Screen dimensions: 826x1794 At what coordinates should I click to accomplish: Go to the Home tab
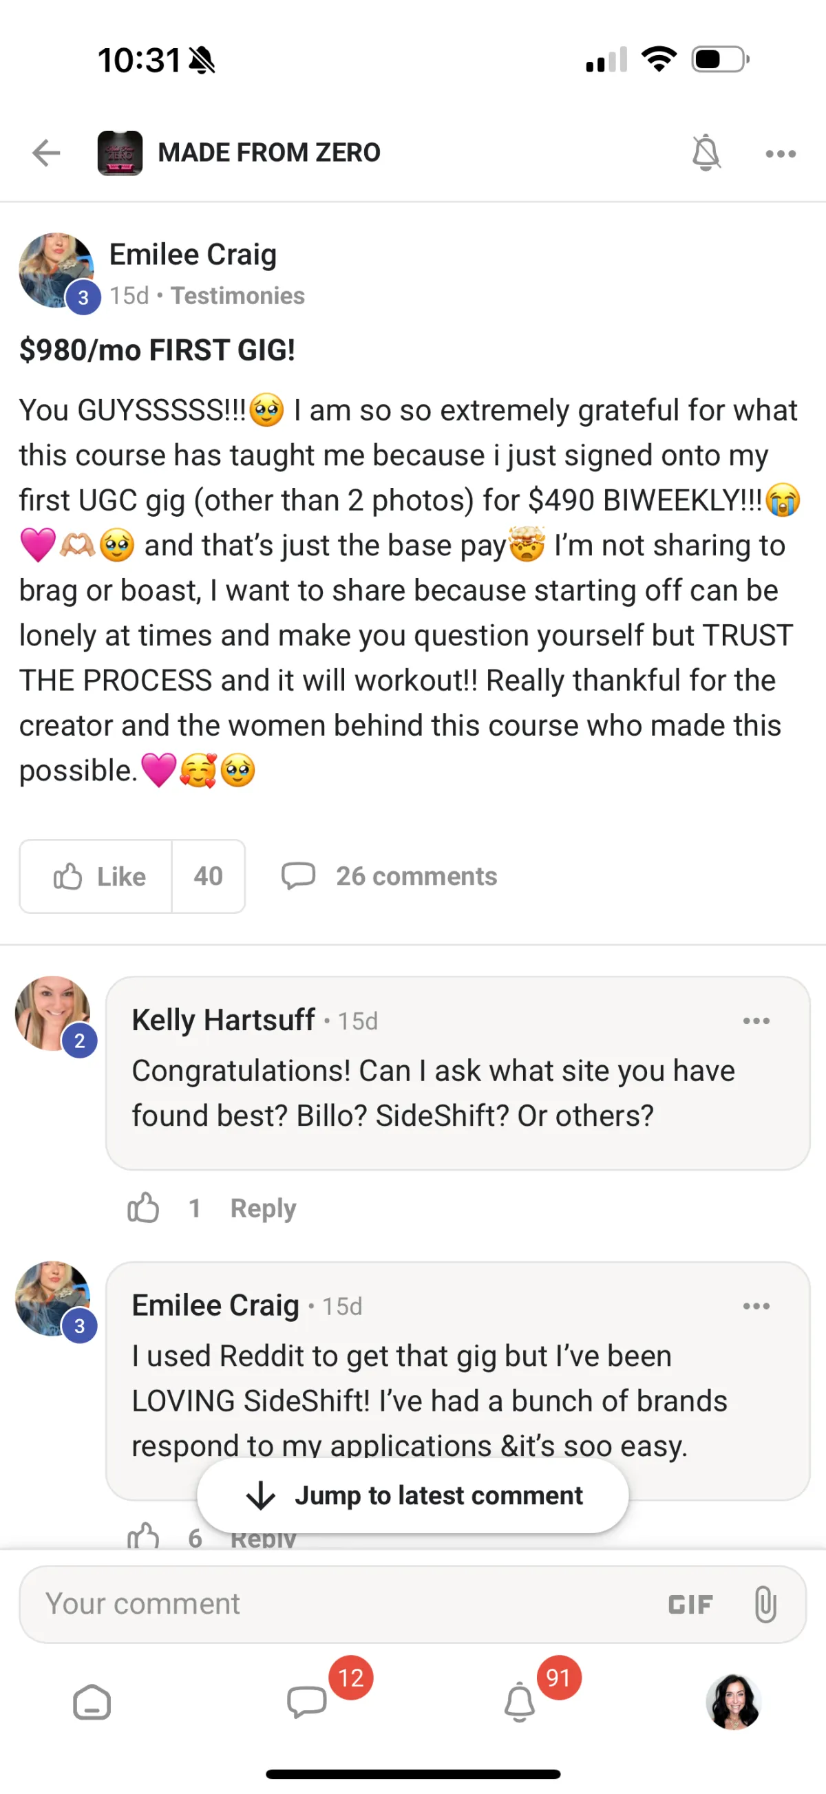92,1702
